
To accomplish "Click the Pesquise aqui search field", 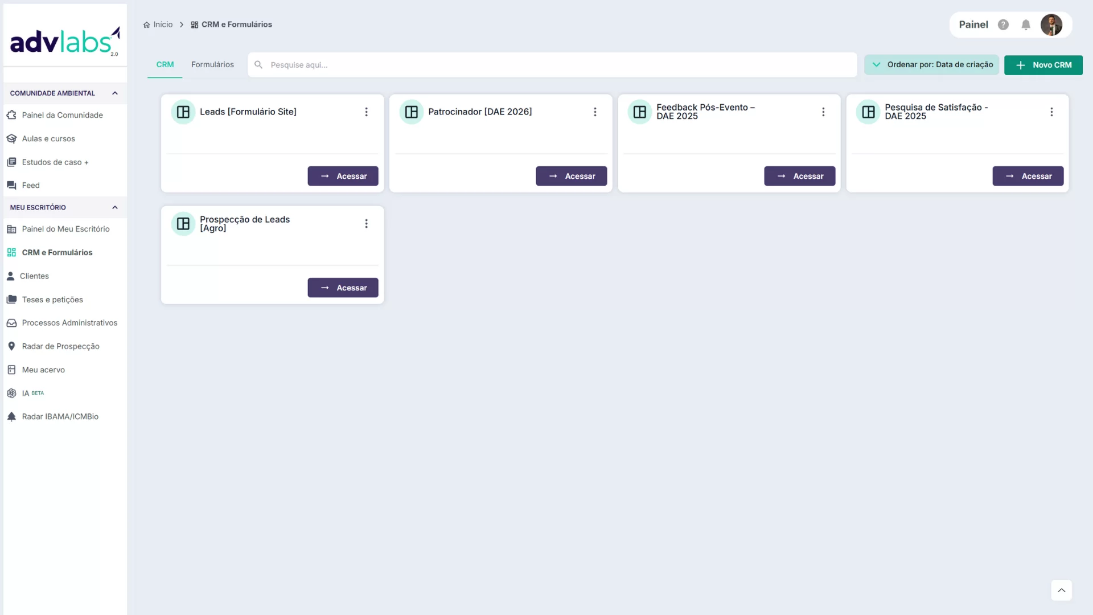I will tap(552, 65).
